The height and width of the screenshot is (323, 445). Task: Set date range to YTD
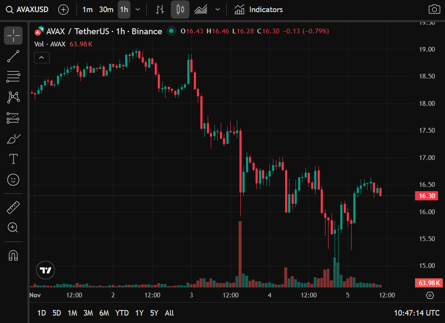point(122,313)
